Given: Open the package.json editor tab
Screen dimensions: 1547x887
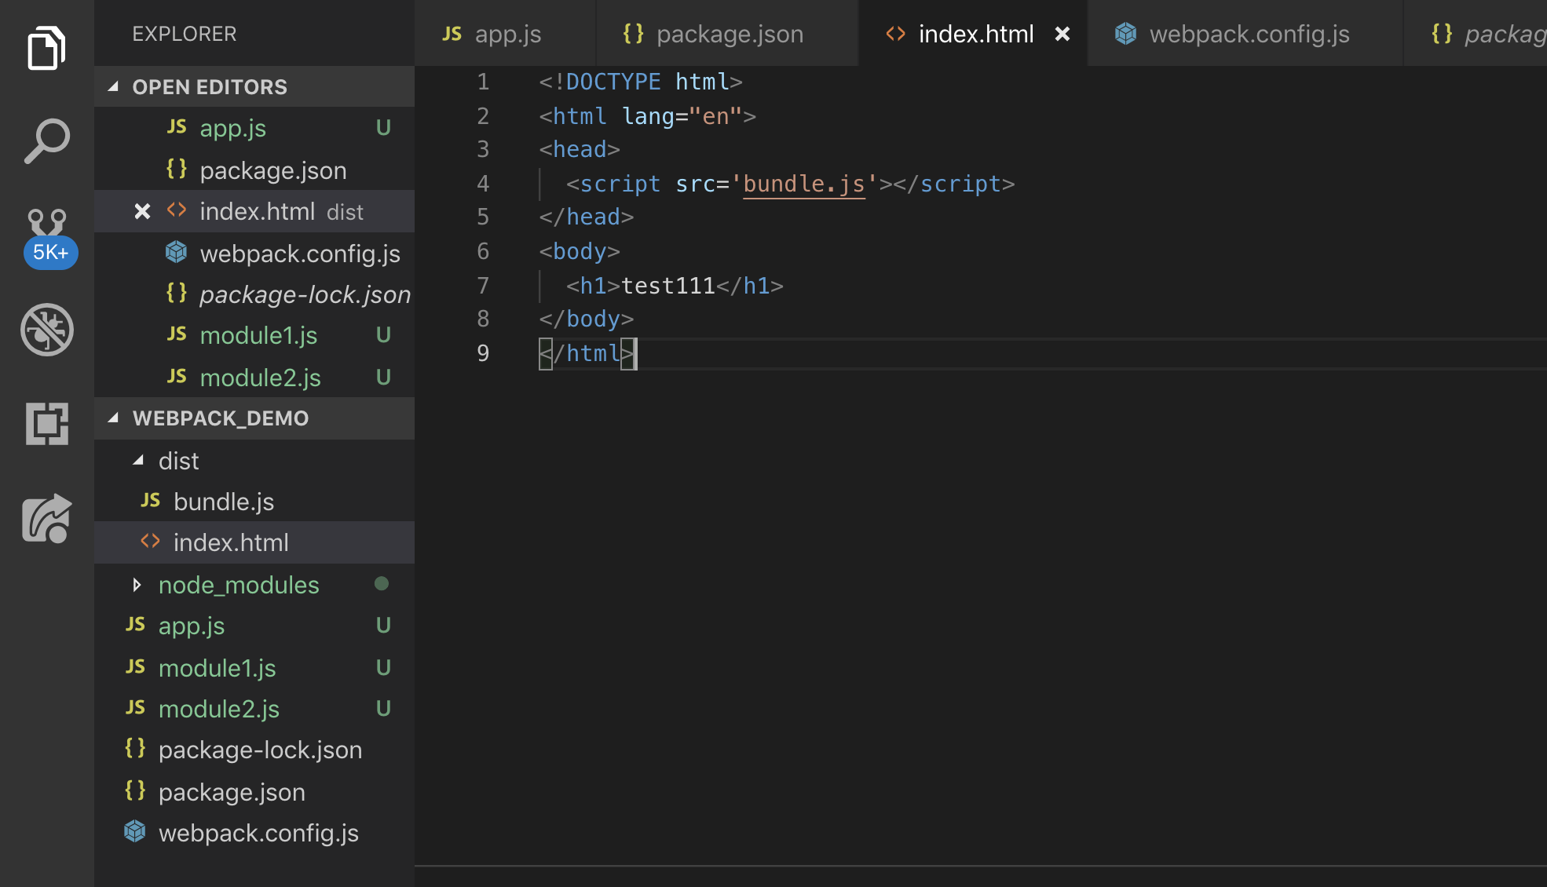Looking at the screenshot, I should 728,34.
